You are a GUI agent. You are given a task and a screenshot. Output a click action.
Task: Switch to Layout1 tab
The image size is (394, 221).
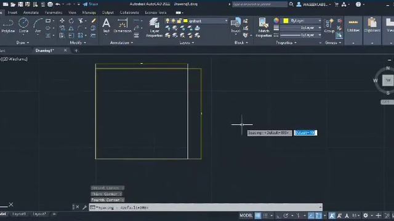click(19, 214)
